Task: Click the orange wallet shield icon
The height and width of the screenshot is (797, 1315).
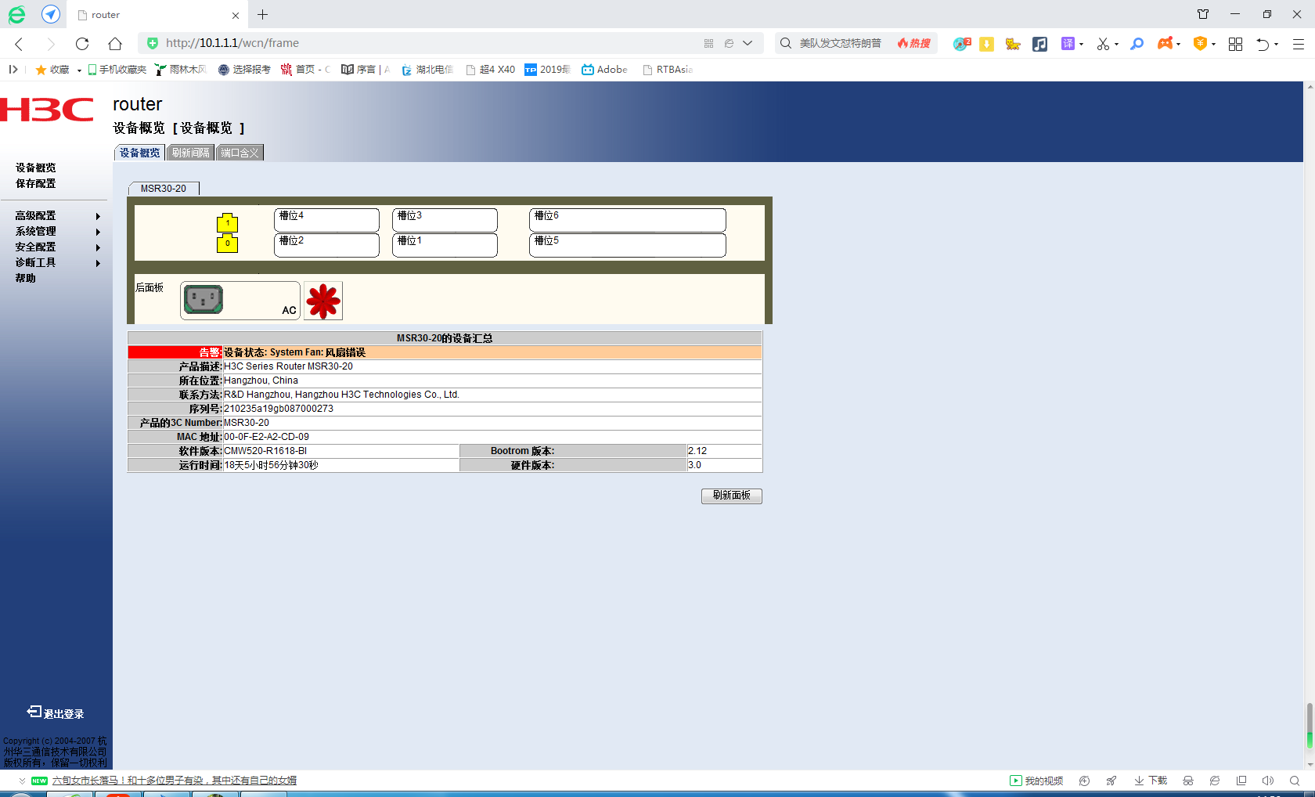Action: pyautogui.click(x=1200, y=44)
